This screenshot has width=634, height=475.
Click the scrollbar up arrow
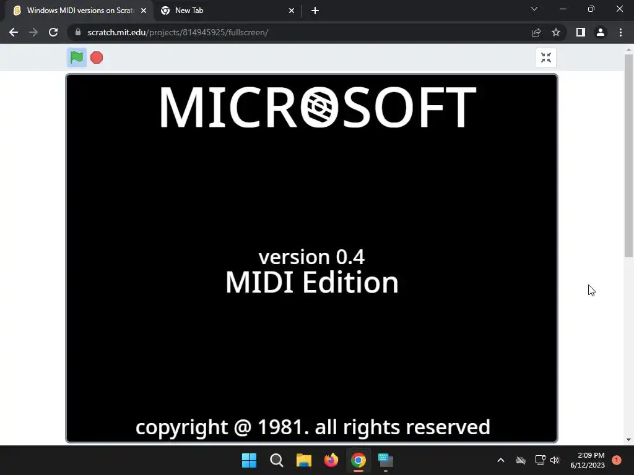[628, 49]
